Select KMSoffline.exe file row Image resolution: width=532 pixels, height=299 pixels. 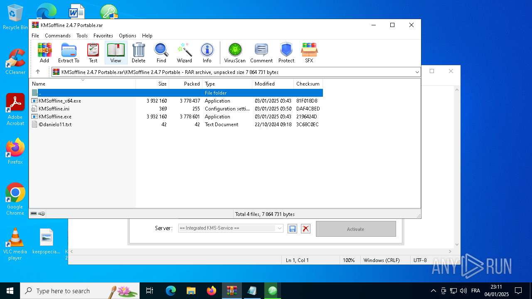tap(176, 117)
